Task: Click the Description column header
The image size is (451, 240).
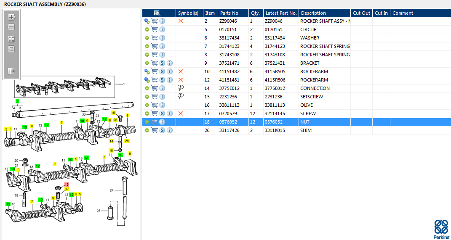Action: pos(313,13)
